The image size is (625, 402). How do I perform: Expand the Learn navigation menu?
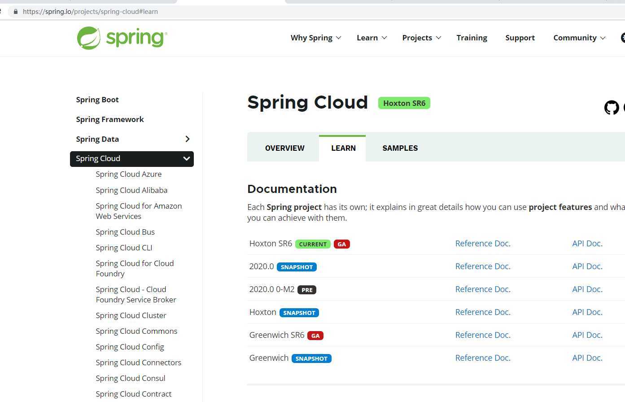[x=372, y=38]
